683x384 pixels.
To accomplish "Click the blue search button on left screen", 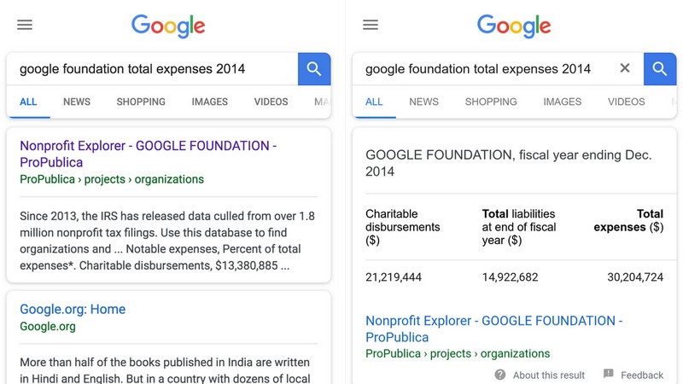I will [314, 69].
